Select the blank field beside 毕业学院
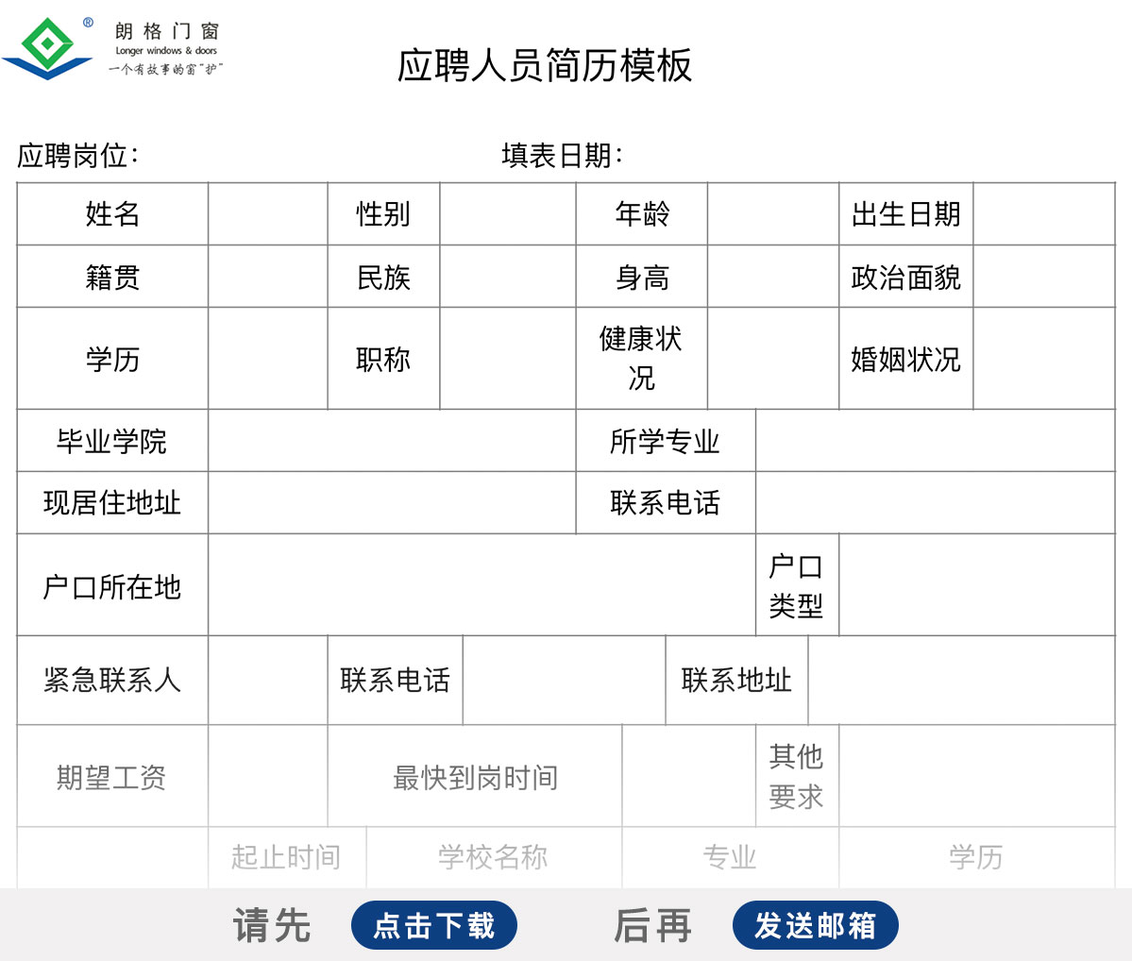Image resolution: width=1132 pixels, height=961 pixels. click(392, 441)
